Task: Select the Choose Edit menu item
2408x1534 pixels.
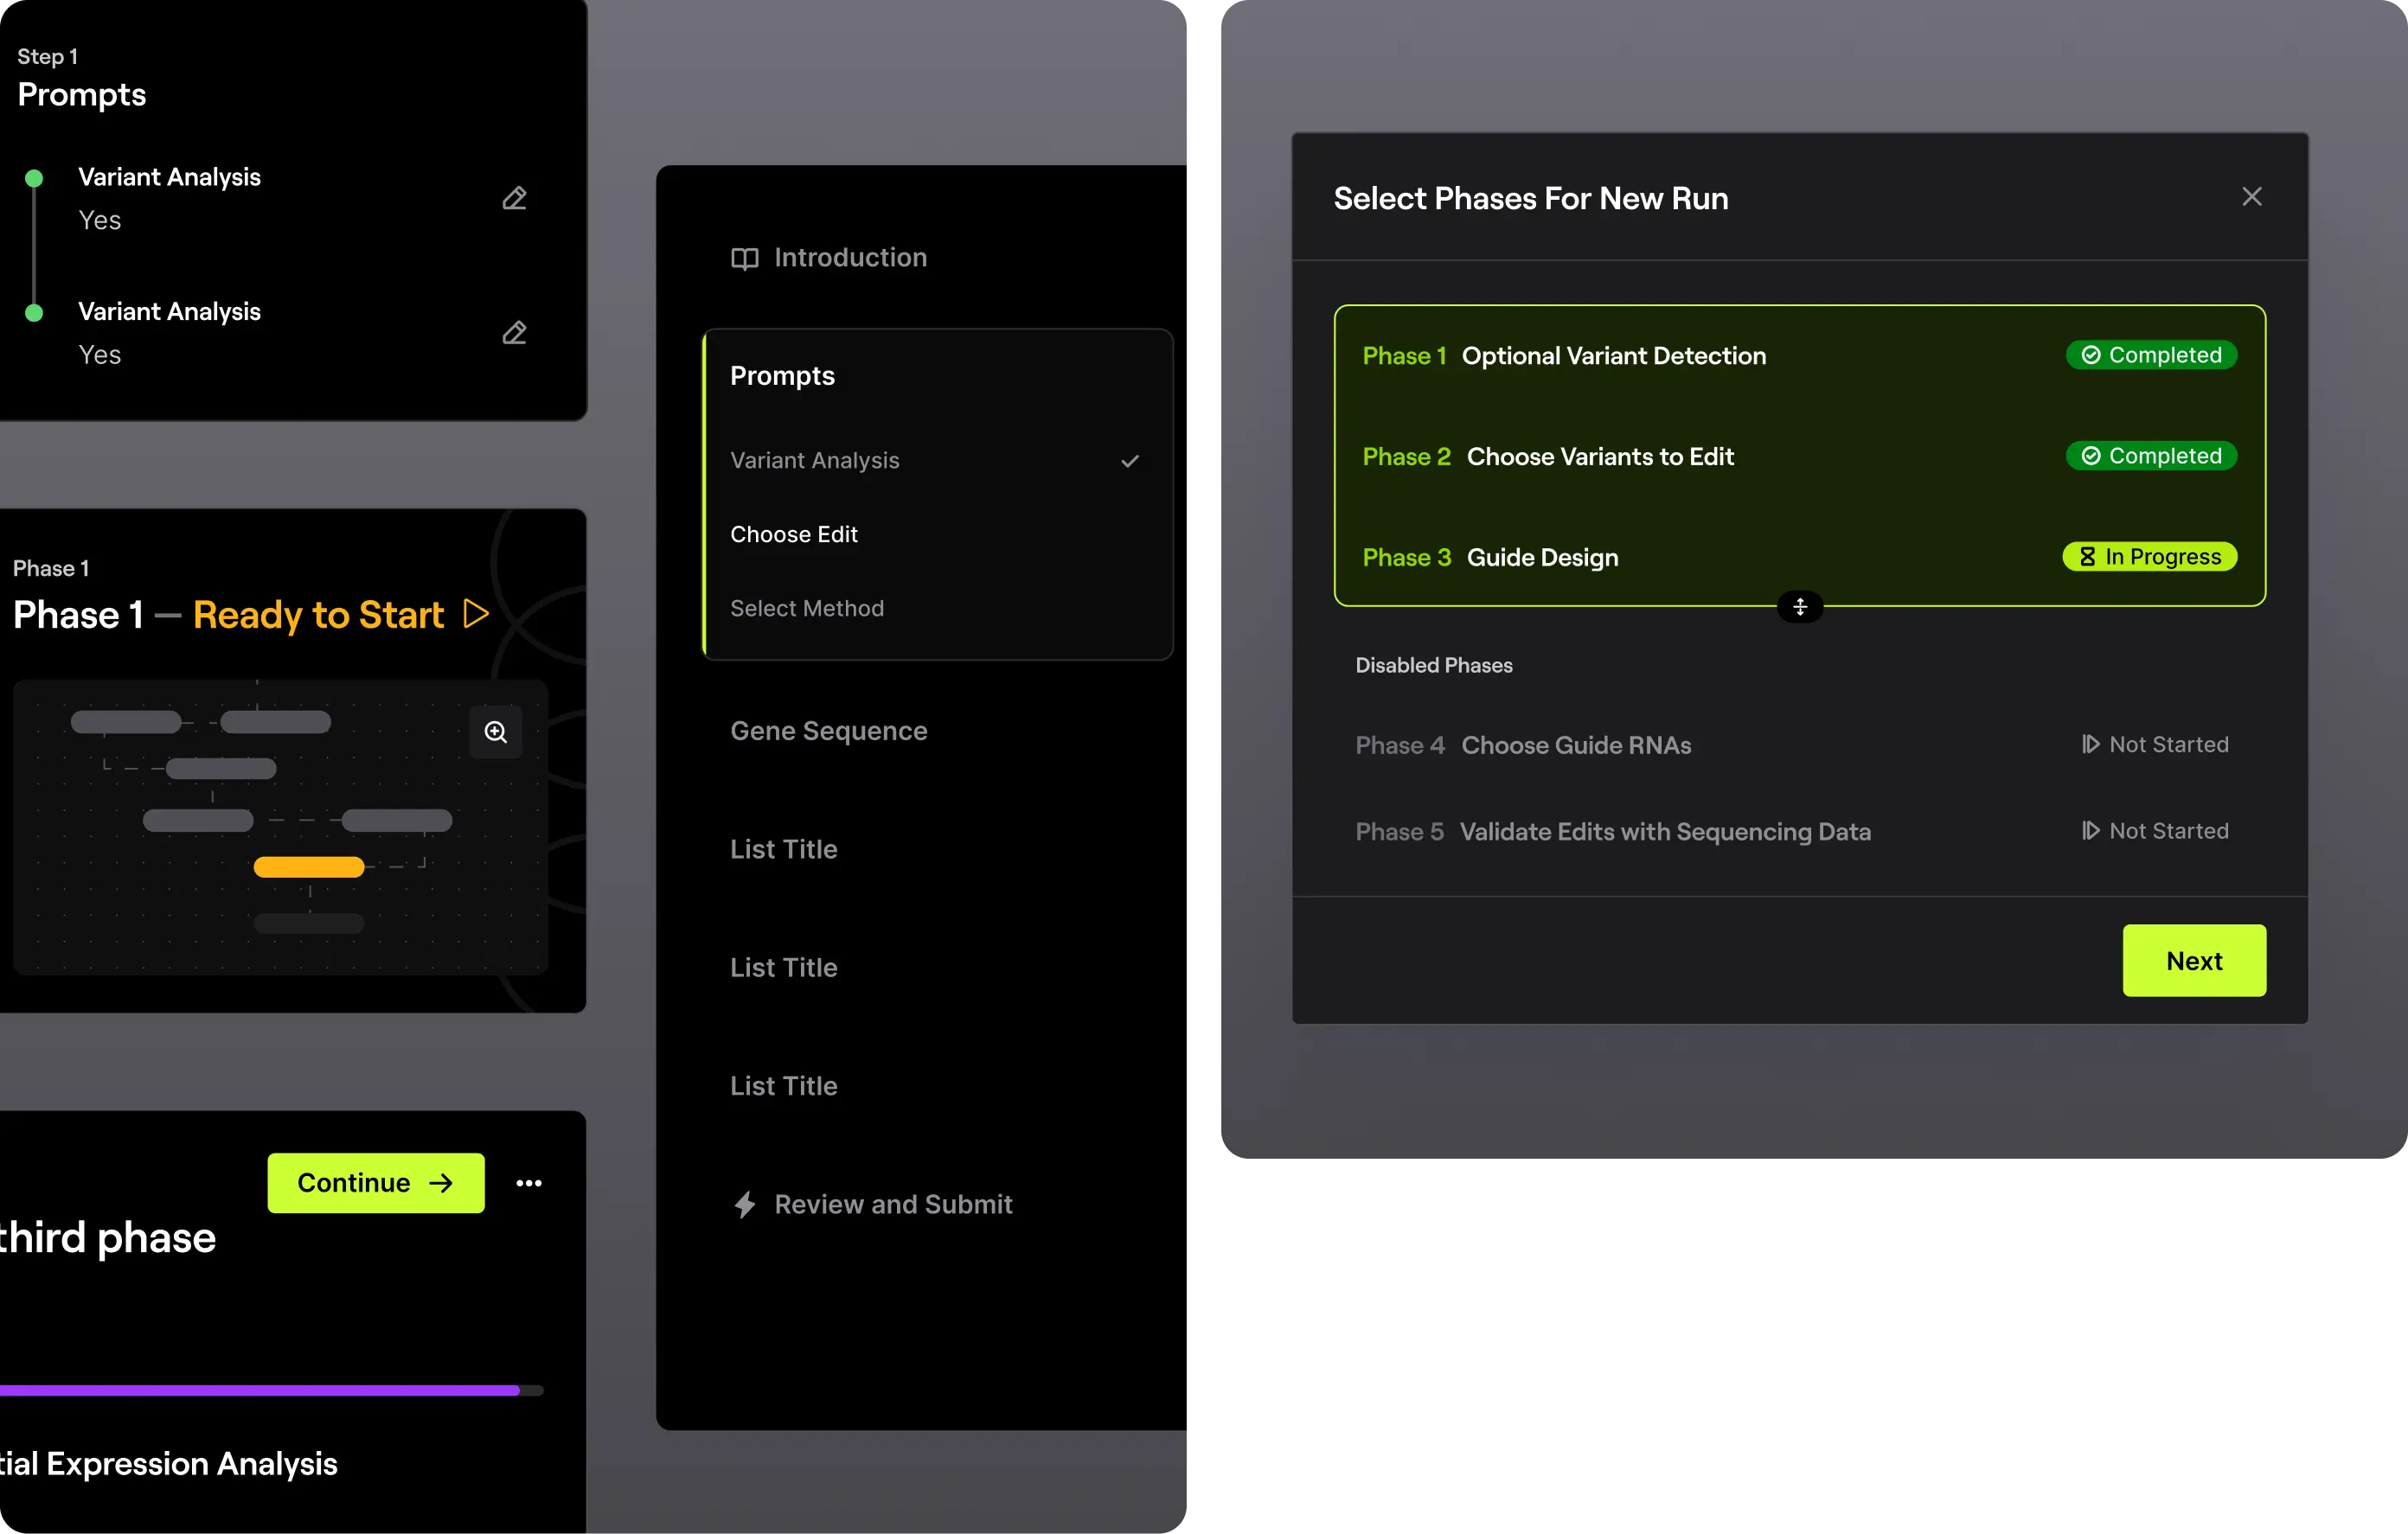Action: 794,534
